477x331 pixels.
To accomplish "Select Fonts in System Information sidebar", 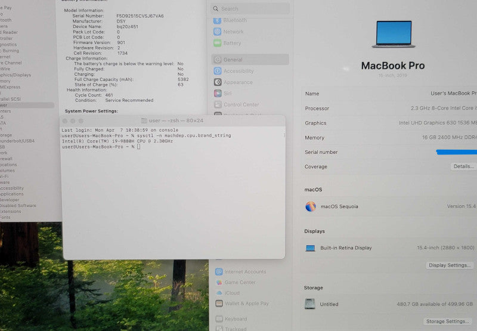I will pyautogui.click(x=5, y=217).
